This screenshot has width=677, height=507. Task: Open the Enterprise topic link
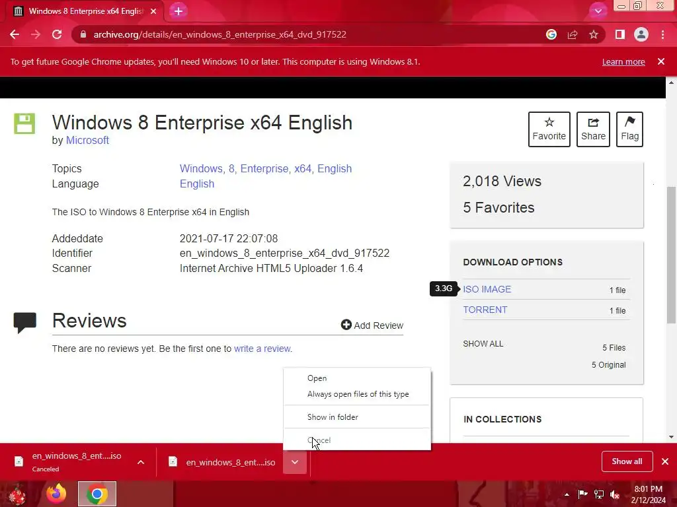click(264, 168)
